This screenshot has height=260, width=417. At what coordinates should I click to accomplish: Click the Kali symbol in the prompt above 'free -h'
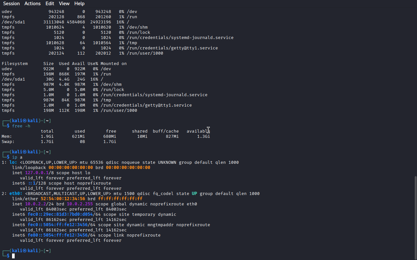[x=24, y=121]
